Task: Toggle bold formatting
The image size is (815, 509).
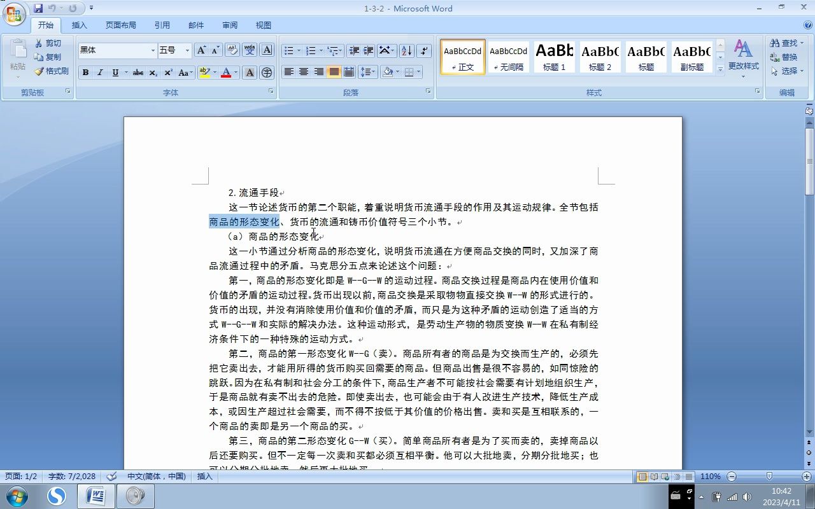Action: (x=85, y=73)
